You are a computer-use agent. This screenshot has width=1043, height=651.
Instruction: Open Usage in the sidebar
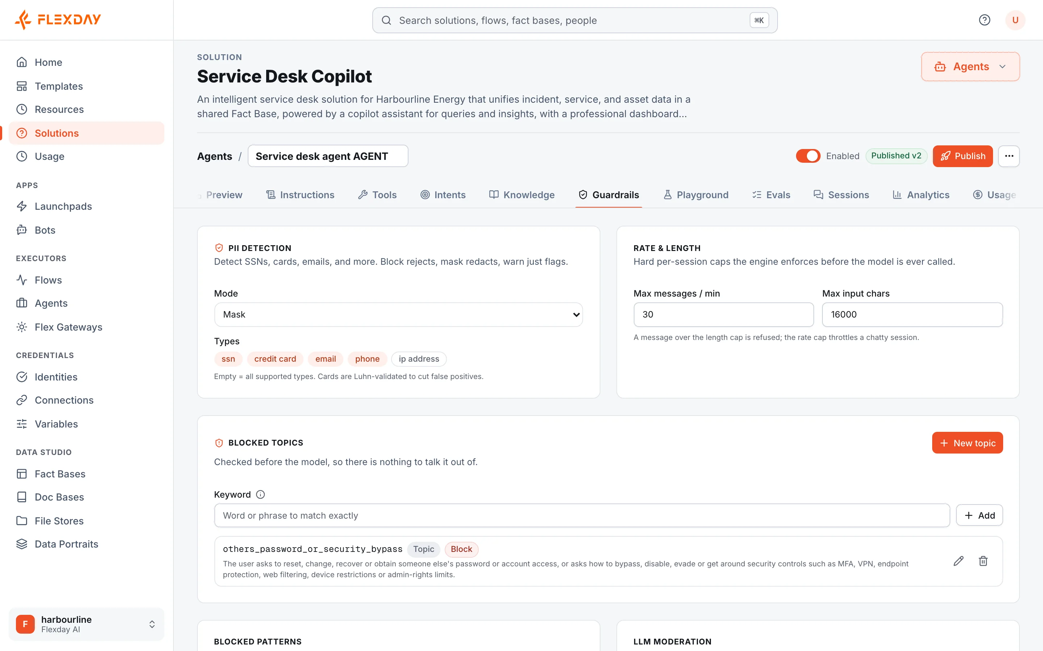pyautogui.click(x=86, y=156)
